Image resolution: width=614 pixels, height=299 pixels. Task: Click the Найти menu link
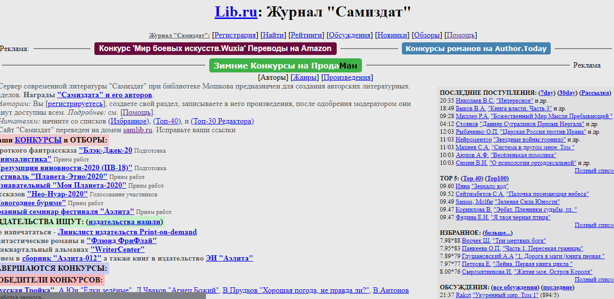coord(274,35)
